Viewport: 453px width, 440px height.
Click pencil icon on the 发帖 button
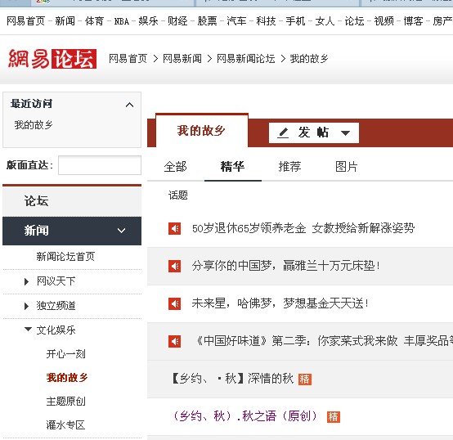[283, 133]
